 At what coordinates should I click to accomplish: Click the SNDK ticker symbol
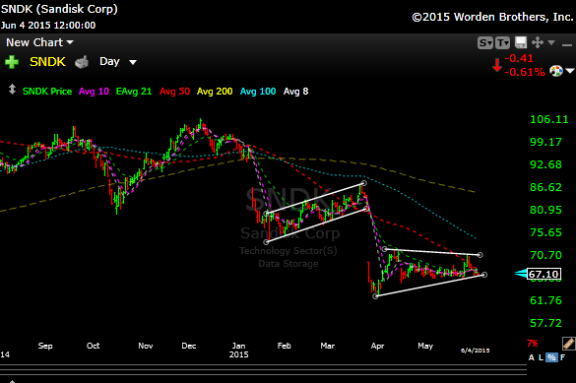click(x=47, y=62)
